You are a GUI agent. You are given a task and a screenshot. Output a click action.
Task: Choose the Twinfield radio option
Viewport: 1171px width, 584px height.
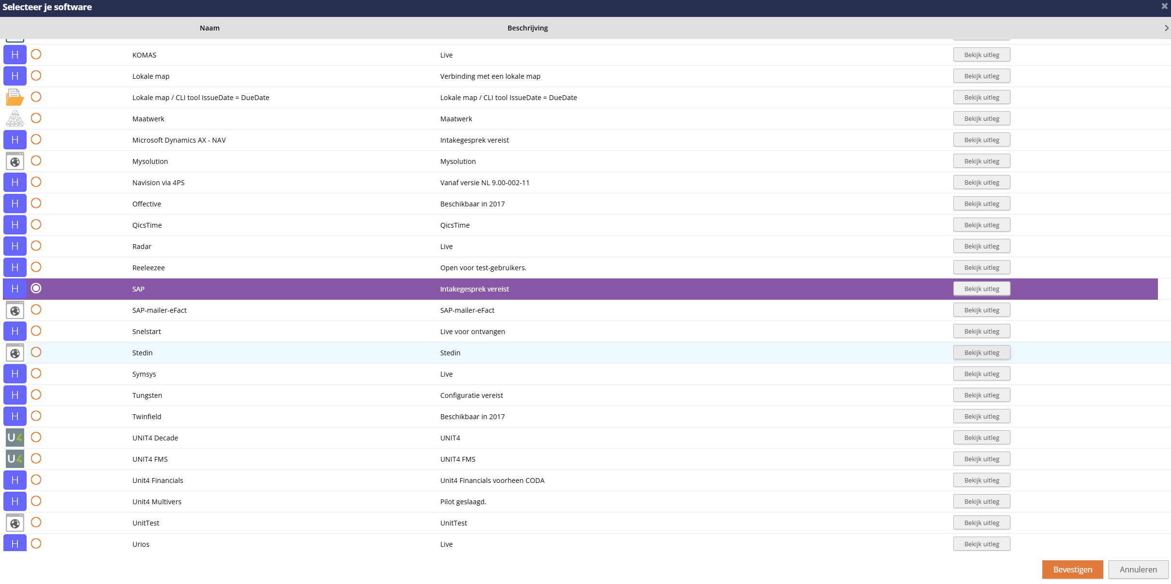tap(36, 416)
